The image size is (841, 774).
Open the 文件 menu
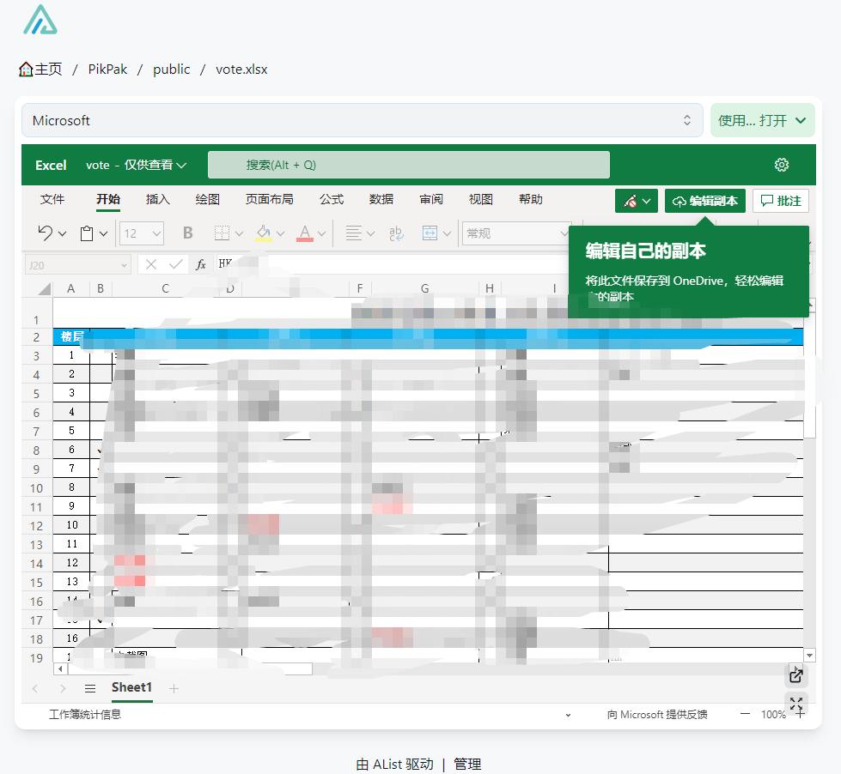coord(52,199)
